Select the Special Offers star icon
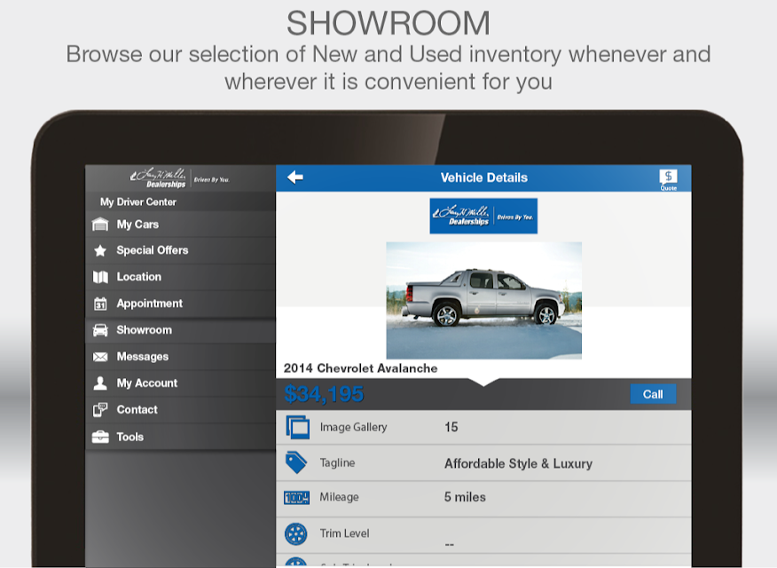 pos(100,251)
